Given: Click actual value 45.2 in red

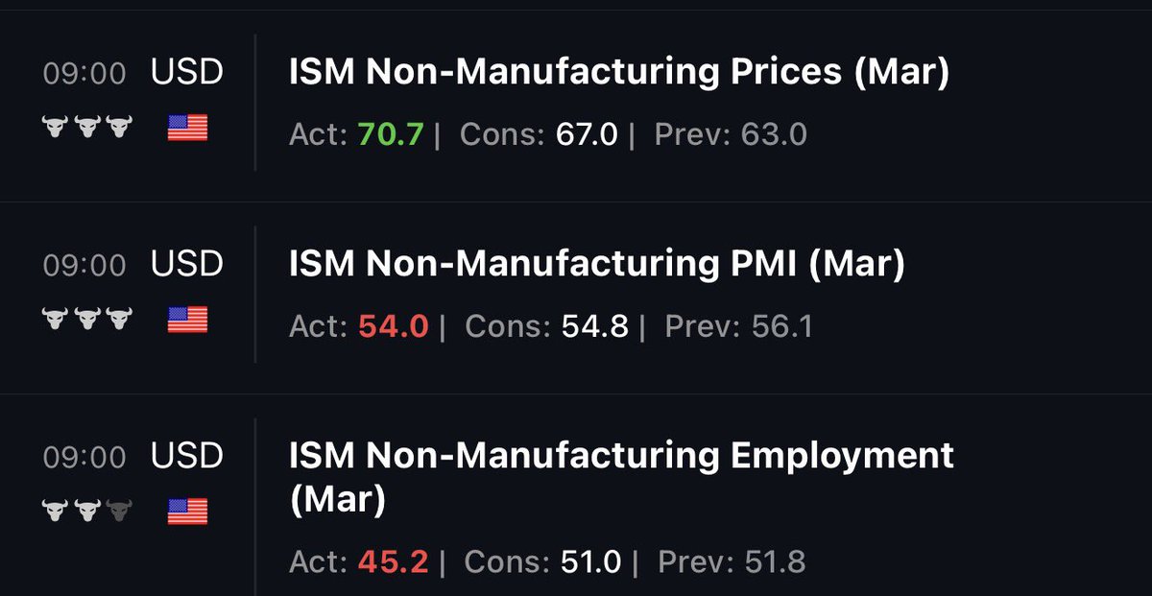Looking at the screenshot, I should tap(393, 560).
